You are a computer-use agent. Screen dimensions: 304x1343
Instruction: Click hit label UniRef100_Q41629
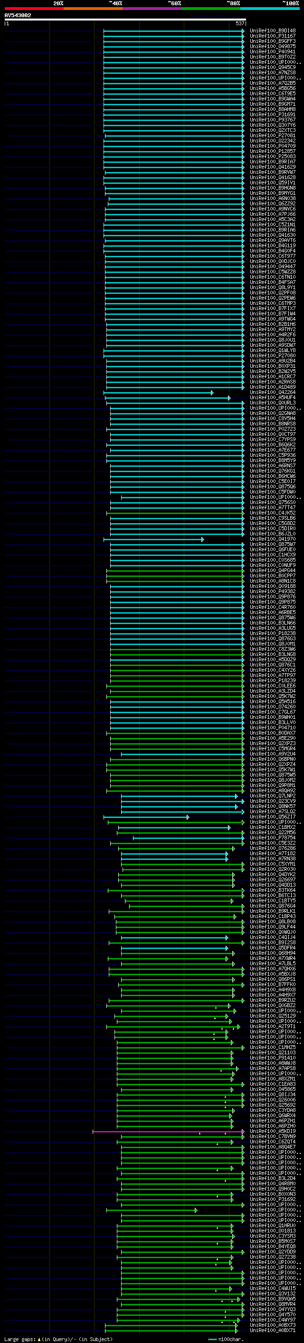point(272,167)
